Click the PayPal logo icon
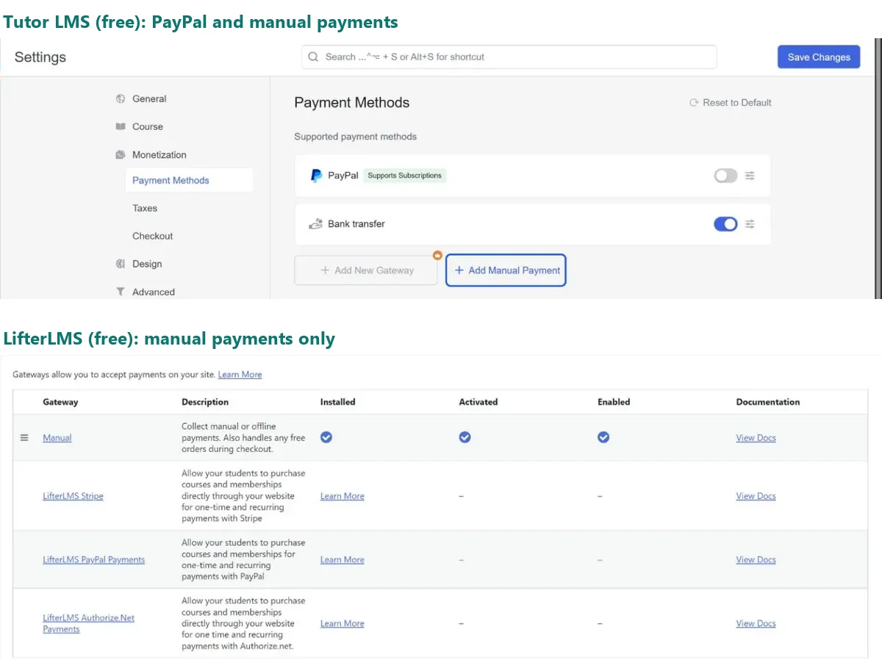Image resolution: width=882 pixels, height=659 pixels. coord(316,176)
